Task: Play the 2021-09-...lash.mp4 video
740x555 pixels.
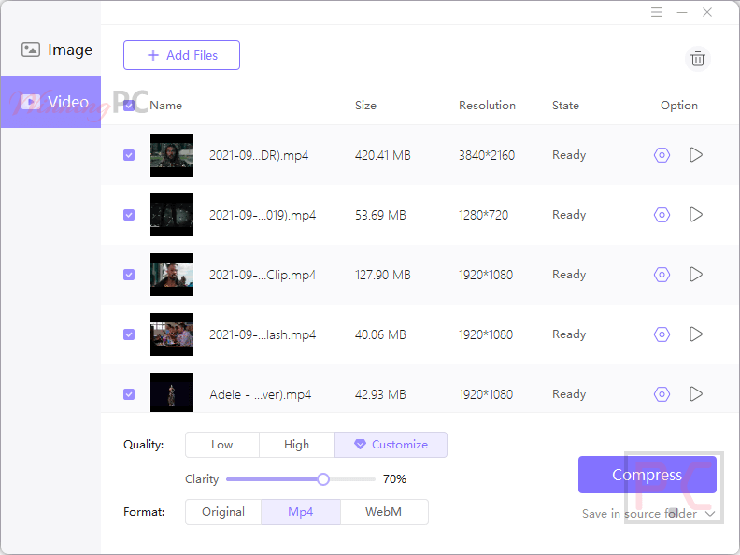Action: (x=696, y=334)
